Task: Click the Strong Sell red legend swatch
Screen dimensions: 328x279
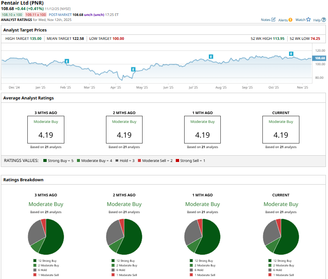Action: (x=177, y=161)
